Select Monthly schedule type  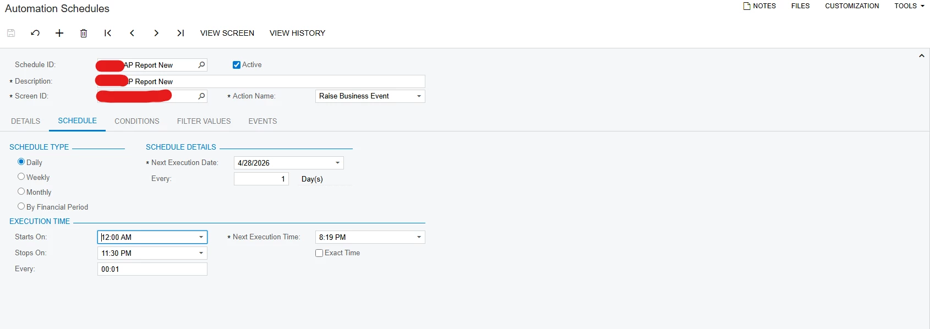(x=21, y=191)
